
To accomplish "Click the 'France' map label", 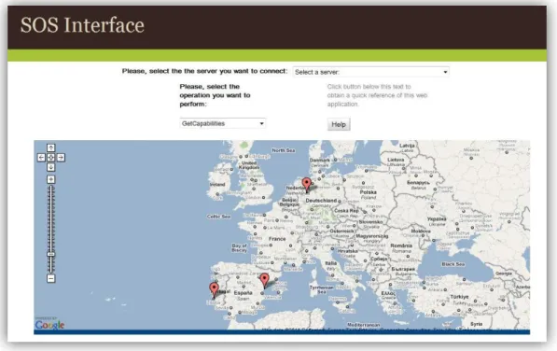I will 277,239.
